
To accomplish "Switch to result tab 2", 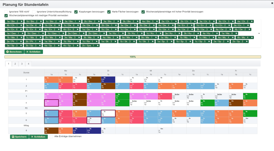I will 15,64.
